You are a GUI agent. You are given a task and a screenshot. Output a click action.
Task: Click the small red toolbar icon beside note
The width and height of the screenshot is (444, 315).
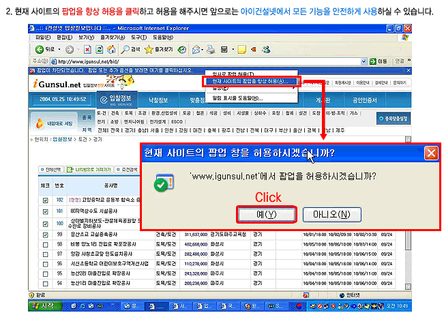click(254, 50)
